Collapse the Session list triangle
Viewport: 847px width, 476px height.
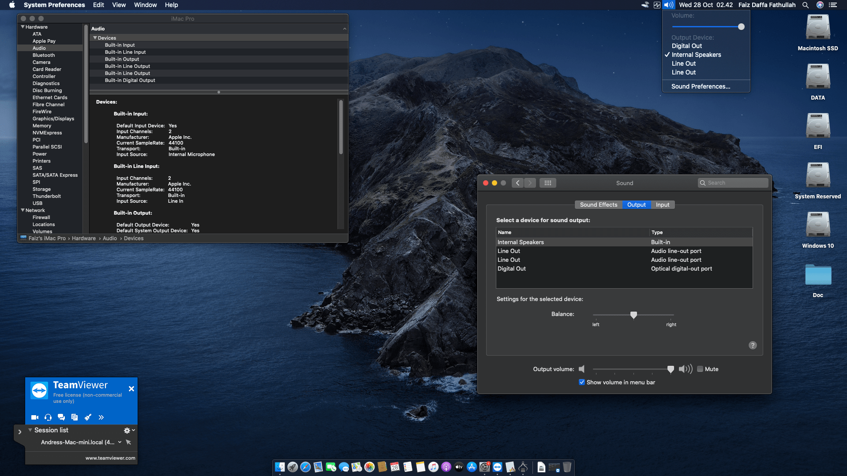[x=30, y=430]
